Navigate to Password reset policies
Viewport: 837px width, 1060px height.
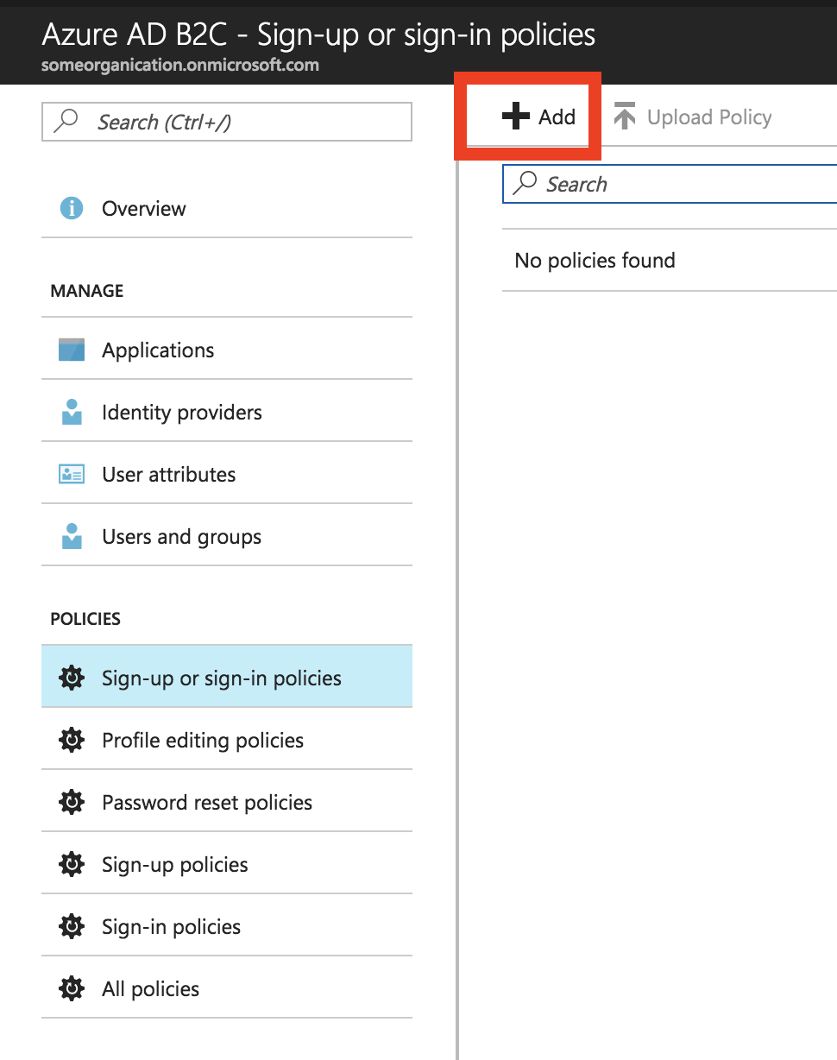pos(227,801)
